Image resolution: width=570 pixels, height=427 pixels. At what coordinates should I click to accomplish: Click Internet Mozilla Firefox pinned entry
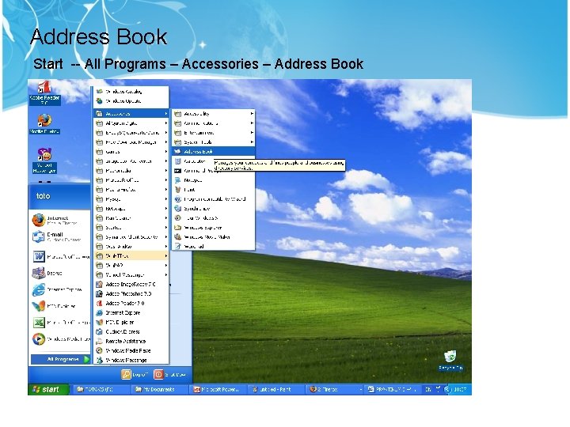[x=60, y=220]
